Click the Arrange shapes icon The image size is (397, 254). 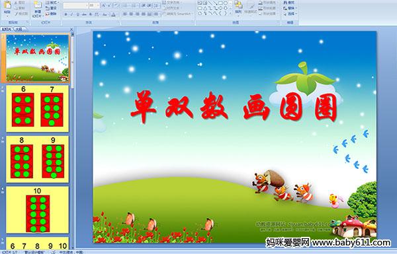pyautogui.click(x=238, y=7)
